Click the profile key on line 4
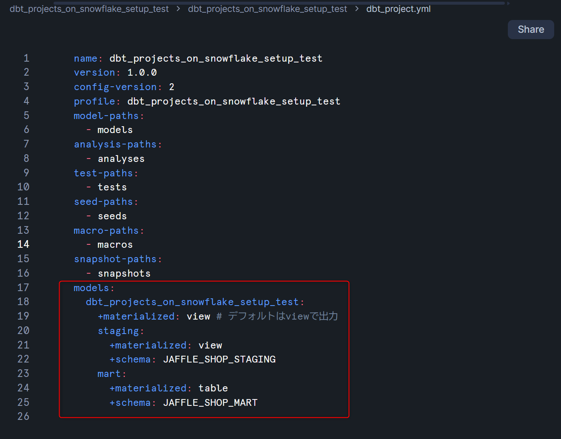The width and height of the screenshot is (561, 439). pyautogui.click(x=94, y=102)
